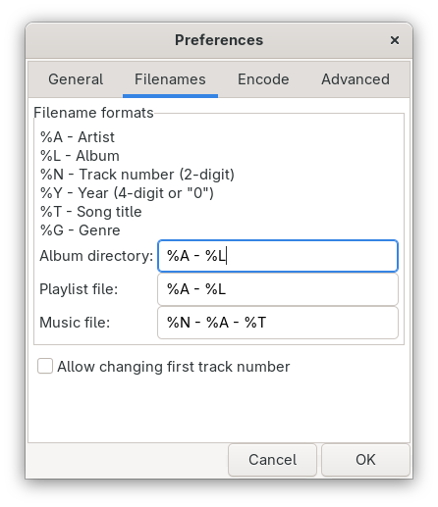The image size is (438, 507).
Task: Click the 'Music file:' label
Action: (75, 323)
